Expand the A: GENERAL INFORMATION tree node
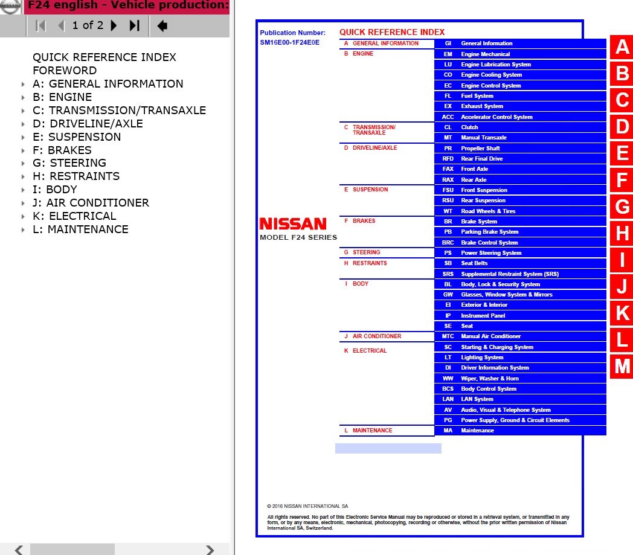Viewport: 633px width, 555px height. click(x=23, y=85)
